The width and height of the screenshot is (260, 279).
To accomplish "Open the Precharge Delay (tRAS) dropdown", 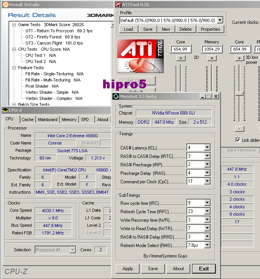I will 207,173.
